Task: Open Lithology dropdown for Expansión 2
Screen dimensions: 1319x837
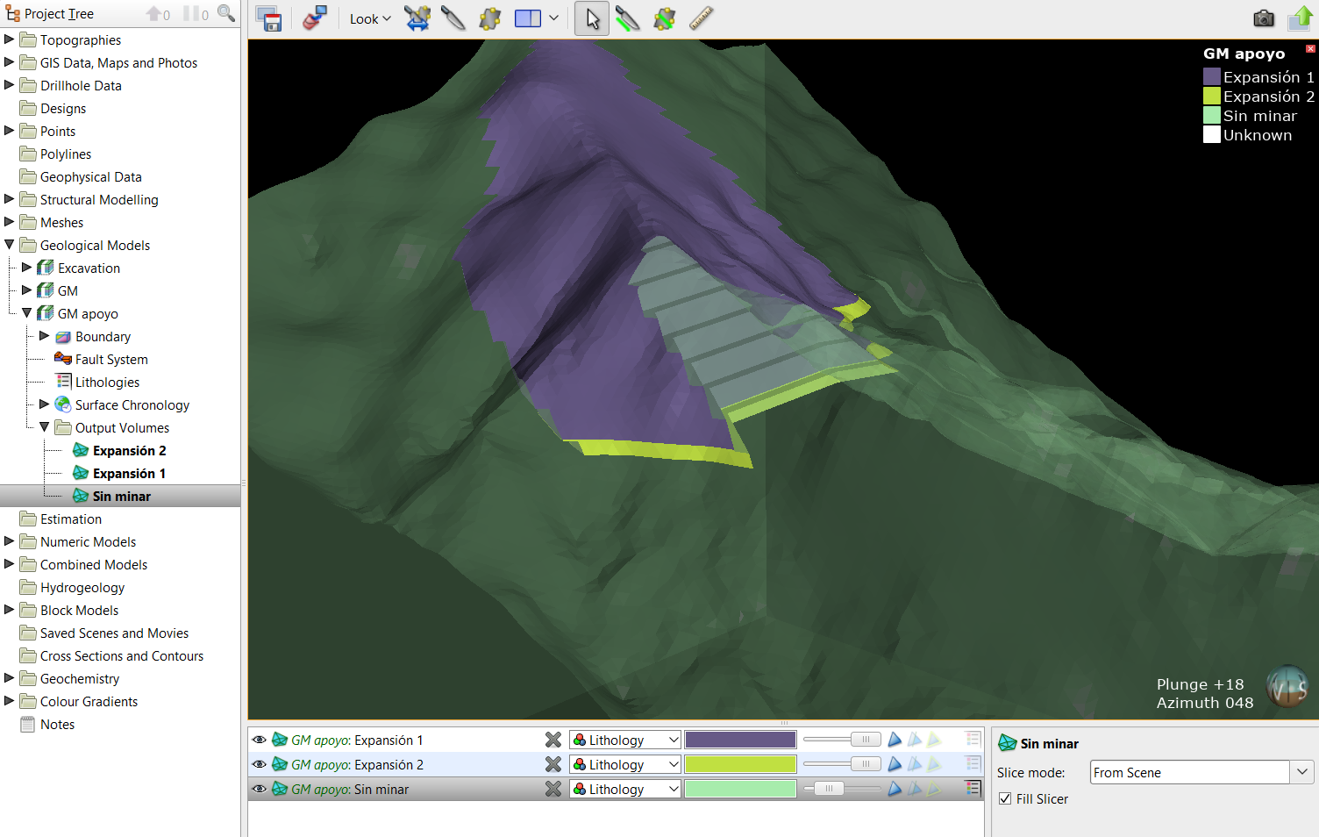Action: (624, 764)
